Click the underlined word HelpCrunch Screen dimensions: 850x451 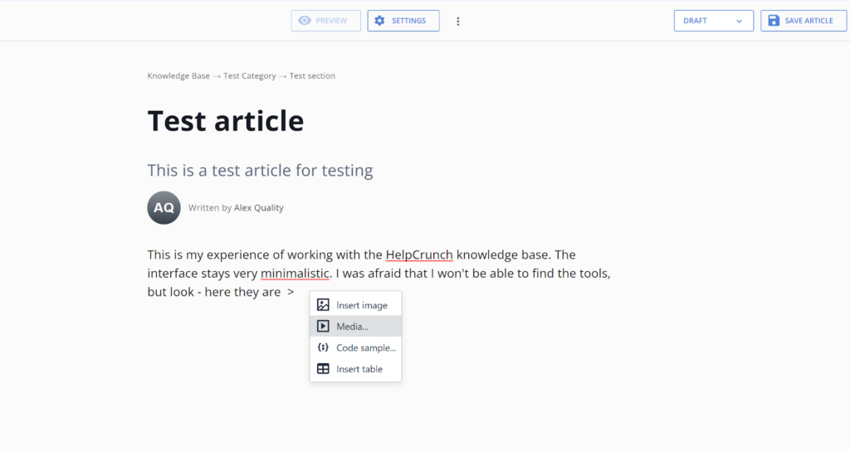point(419,255)
